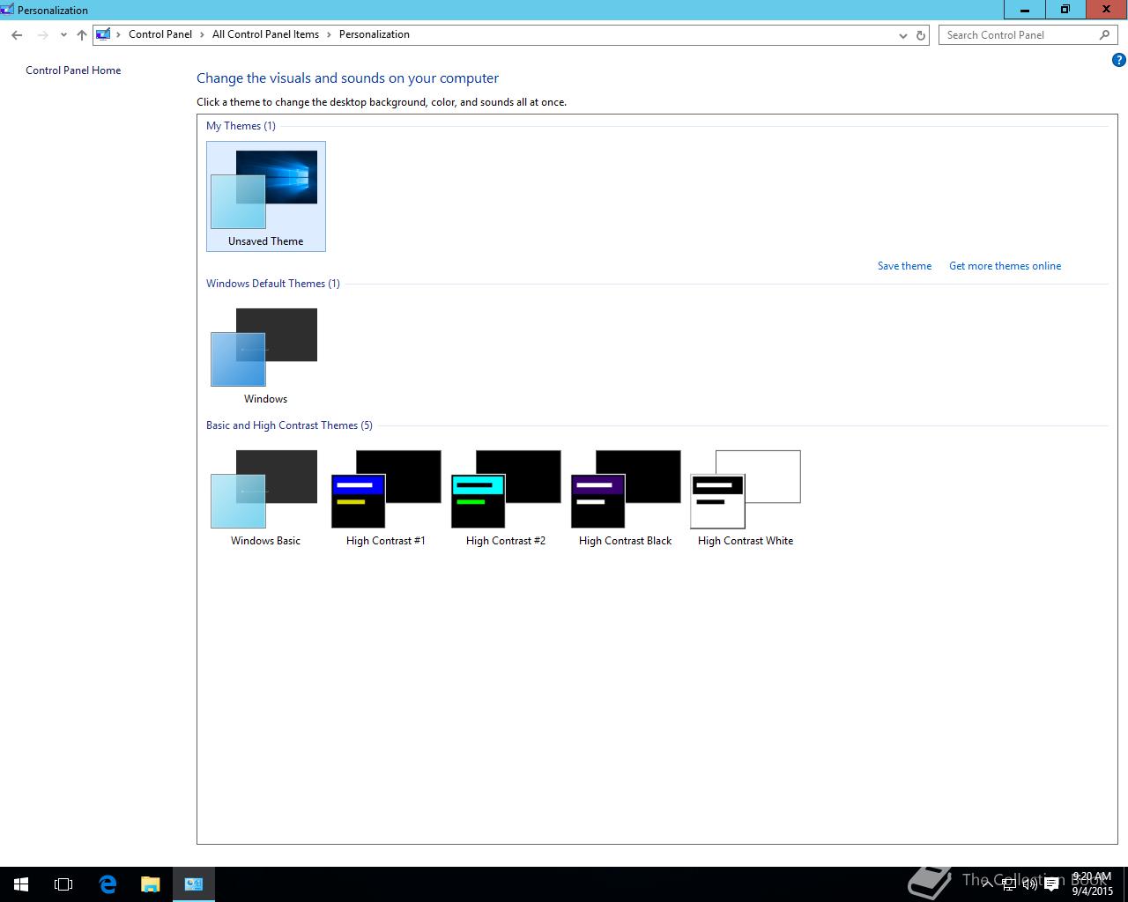1128x902 pixels.
Task: Select All Control Panel Items breadcrumb
Action: coord(265,34)
